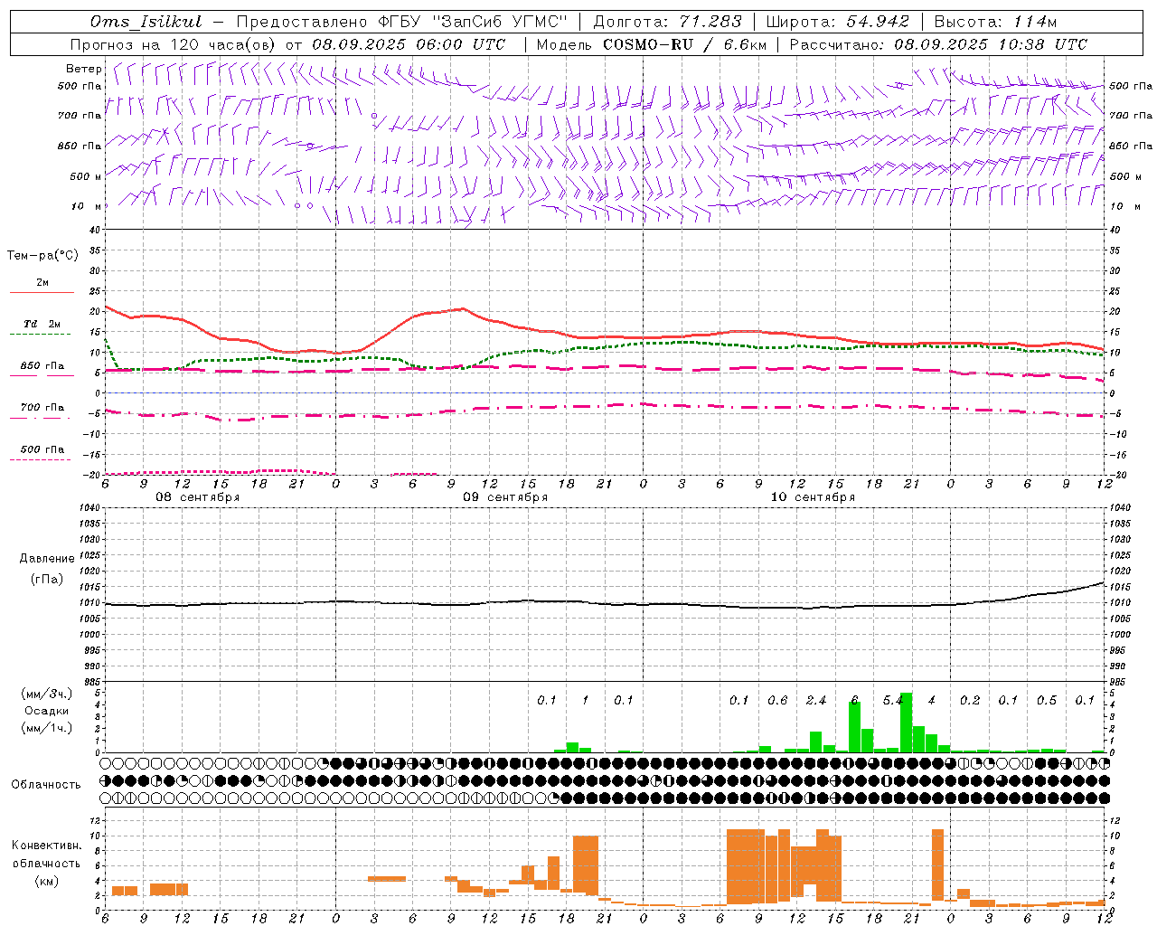1157x926 pixels.
Task: Click the 0.2 precipitation total value
Action: coord(970,700)
